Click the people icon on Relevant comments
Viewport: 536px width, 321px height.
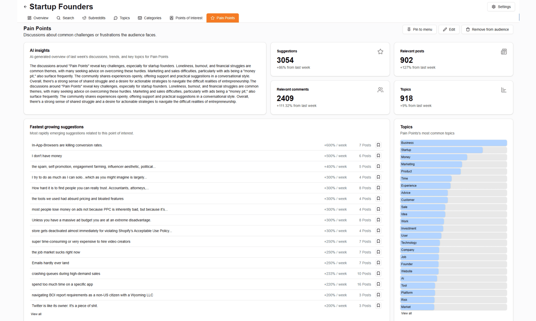click(380, 90)
